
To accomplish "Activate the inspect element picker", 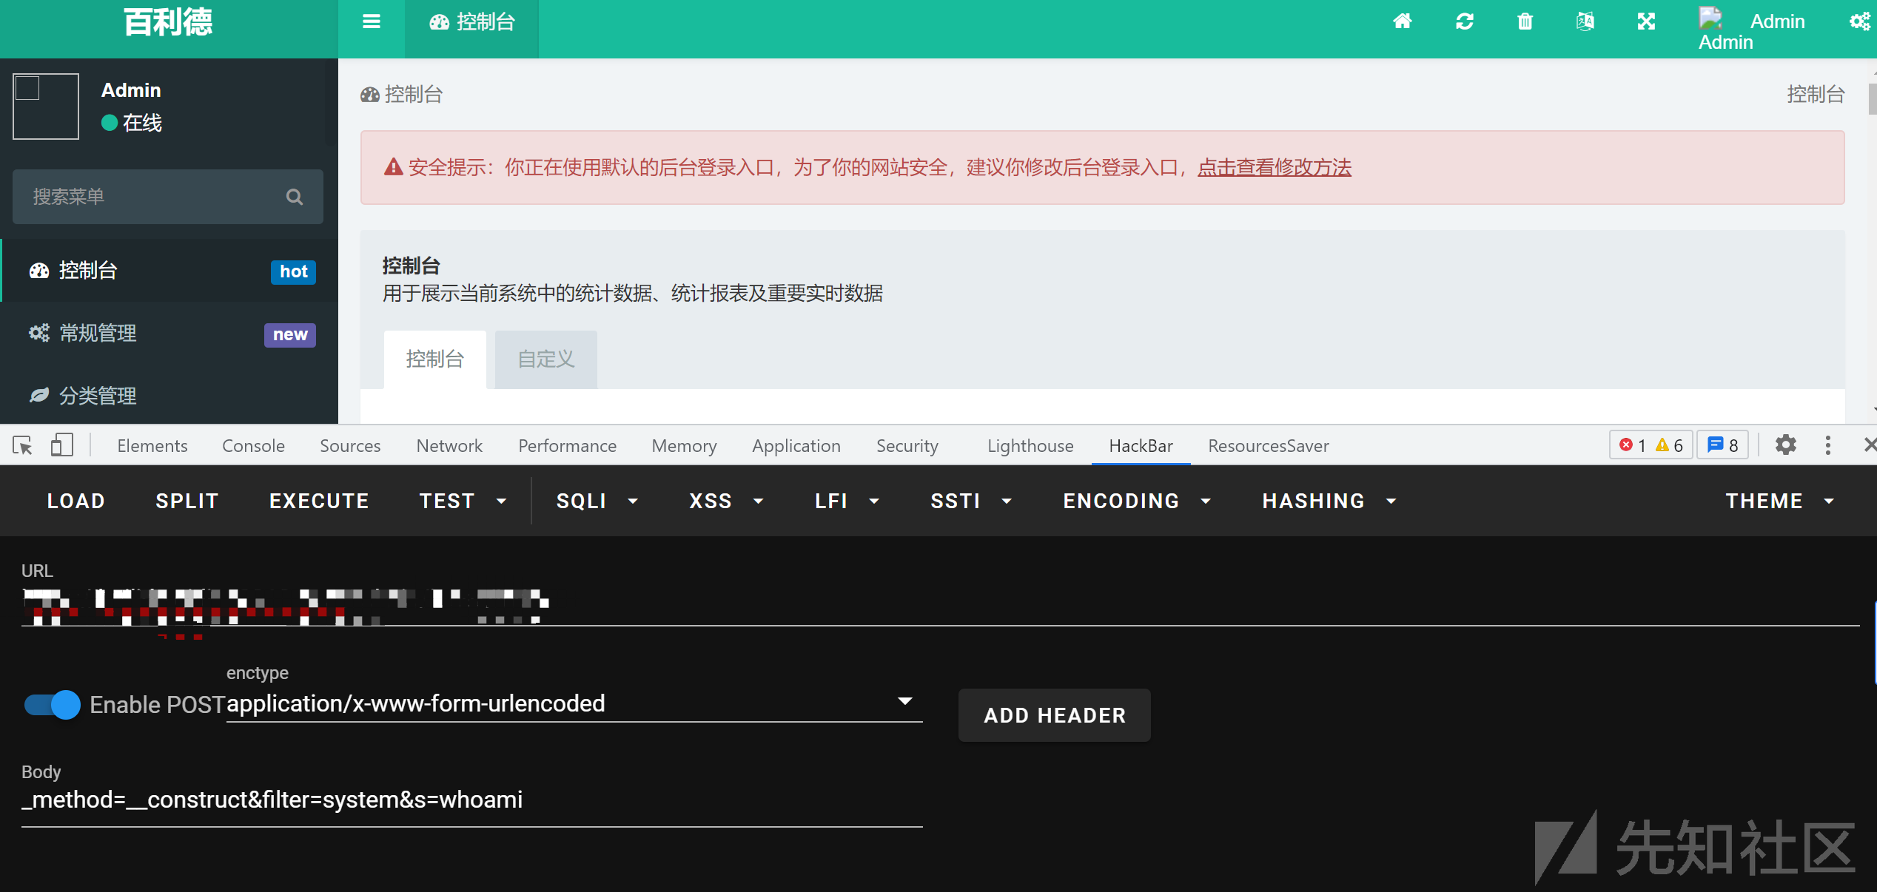I will coord(21,445).
